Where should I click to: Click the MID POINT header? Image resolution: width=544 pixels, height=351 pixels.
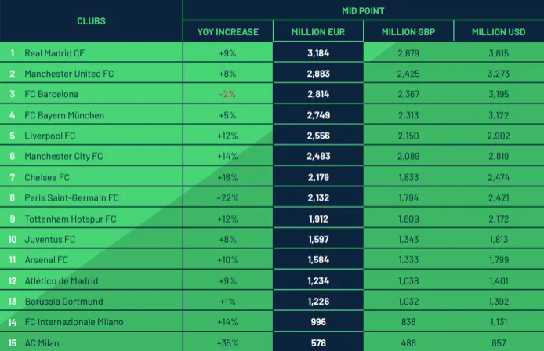363,11
